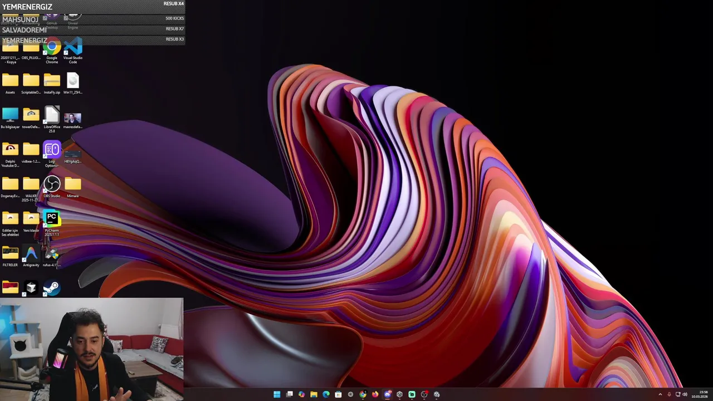Select the InstaFly.zip archive

point(52,84)
